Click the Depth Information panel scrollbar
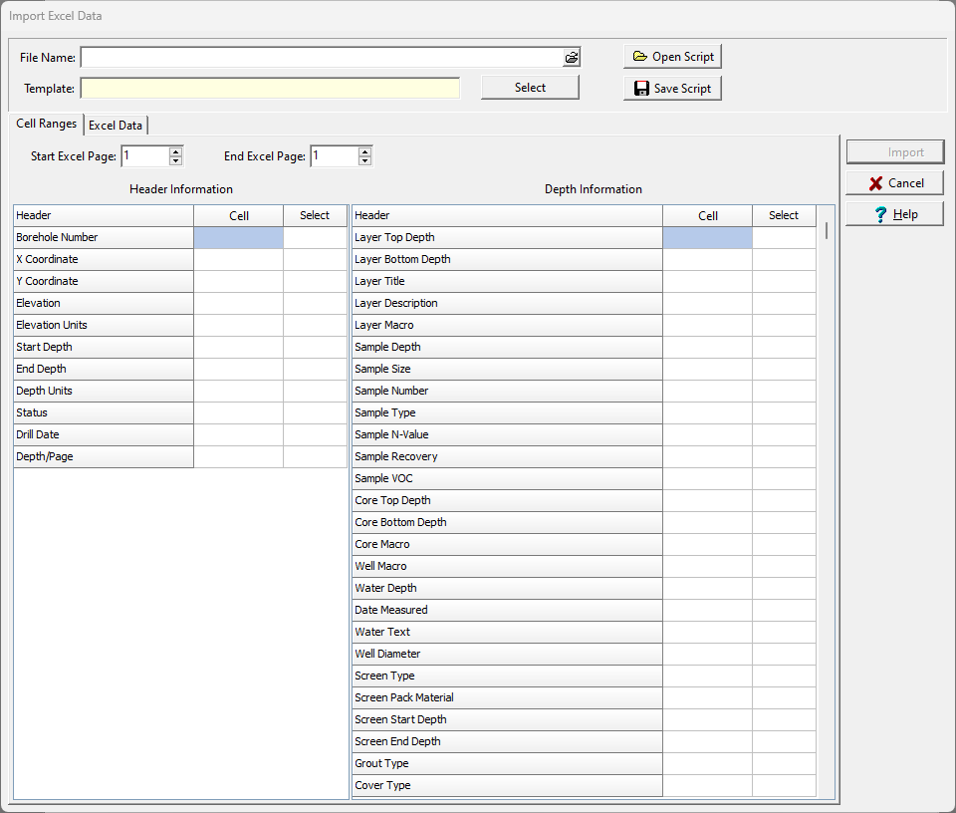This screenshot has width=956, height=813. (826, 229)
